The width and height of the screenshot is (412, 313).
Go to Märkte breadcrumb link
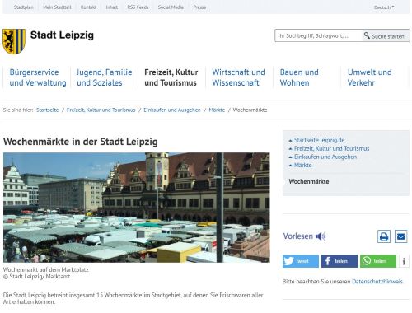(217, 110)
